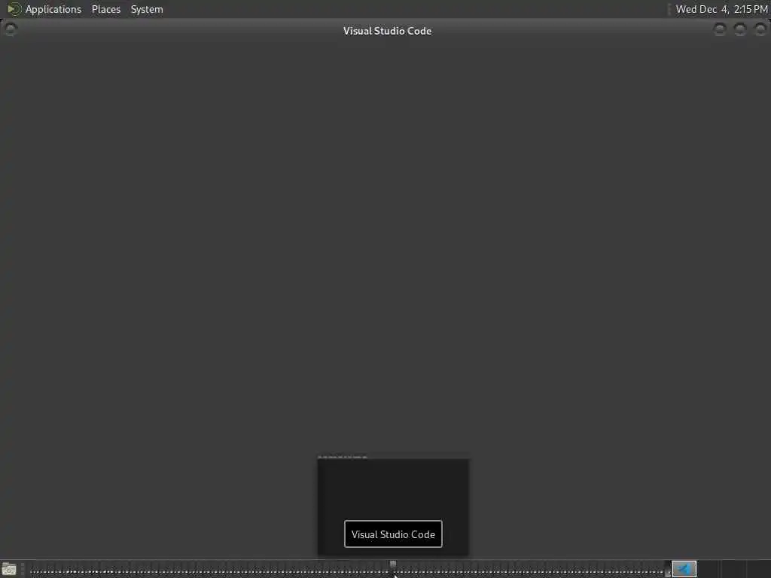Close the Visual Studio Code window
Screen dimensions: 771x578
click(760, 30)
